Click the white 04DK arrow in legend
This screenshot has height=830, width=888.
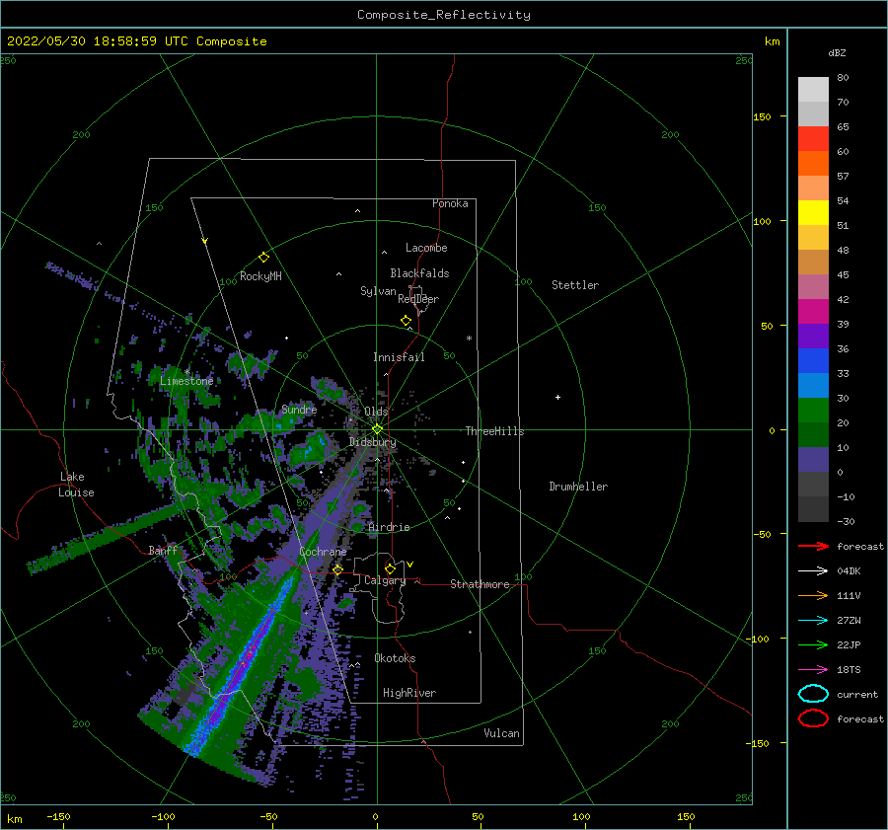(x=813, y=570)
